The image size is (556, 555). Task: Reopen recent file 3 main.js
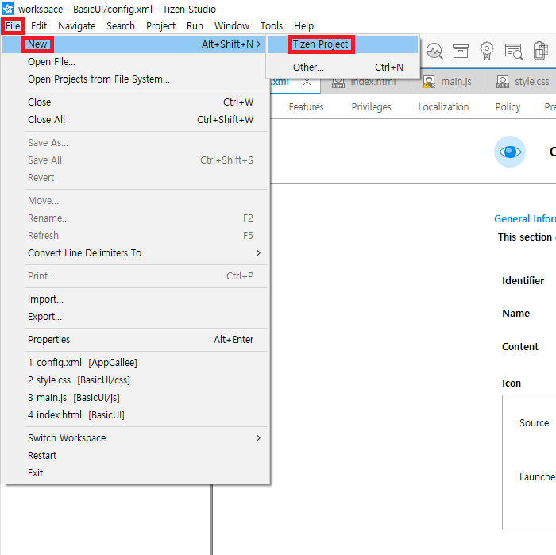point(135,397)
